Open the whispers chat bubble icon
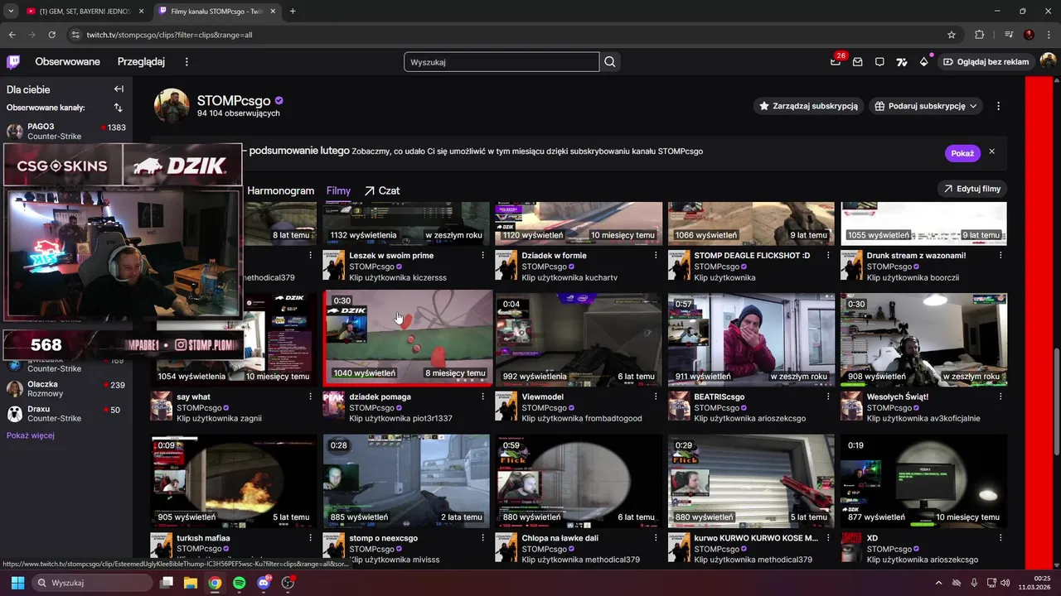This screenshot has width=1061, height=596. tap(879, 62)
